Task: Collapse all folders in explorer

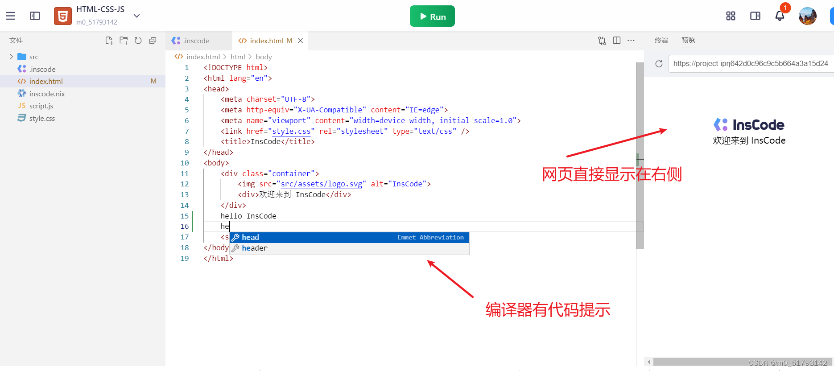Action: point(153,41)
